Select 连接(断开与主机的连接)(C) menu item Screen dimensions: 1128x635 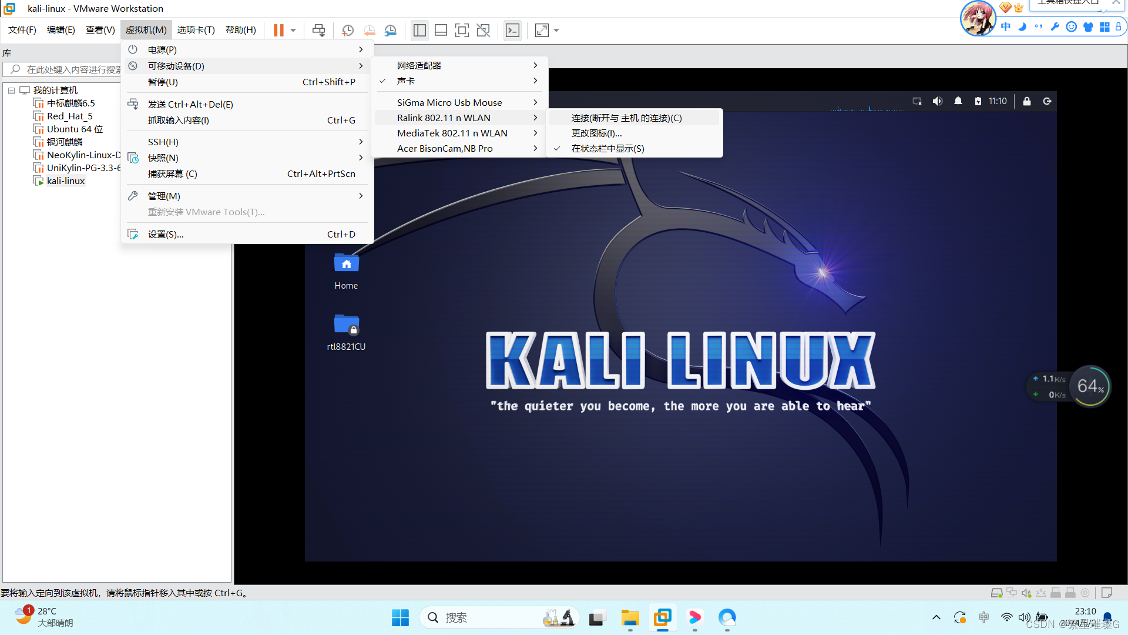click(626, 118)
